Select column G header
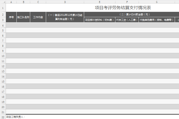Screen dimensions: 179x119 (157, 2)
